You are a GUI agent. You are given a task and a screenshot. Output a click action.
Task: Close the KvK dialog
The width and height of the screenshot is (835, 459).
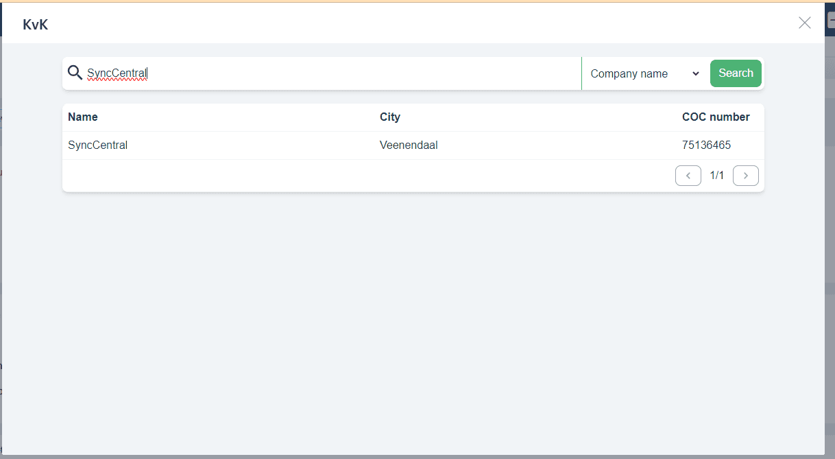(805, 23)
